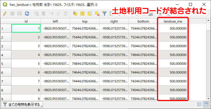Toggle editing mode with the pencil icon
Image resolution: width=211 pixels, height=109 pixels.
5,13
